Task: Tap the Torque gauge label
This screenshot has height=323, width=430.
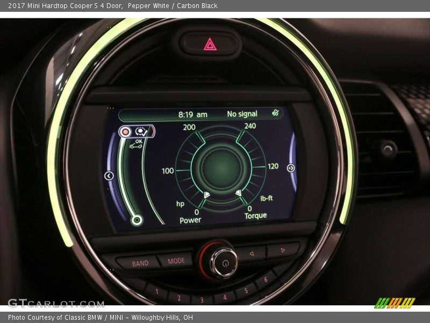Action: [255, 216]
